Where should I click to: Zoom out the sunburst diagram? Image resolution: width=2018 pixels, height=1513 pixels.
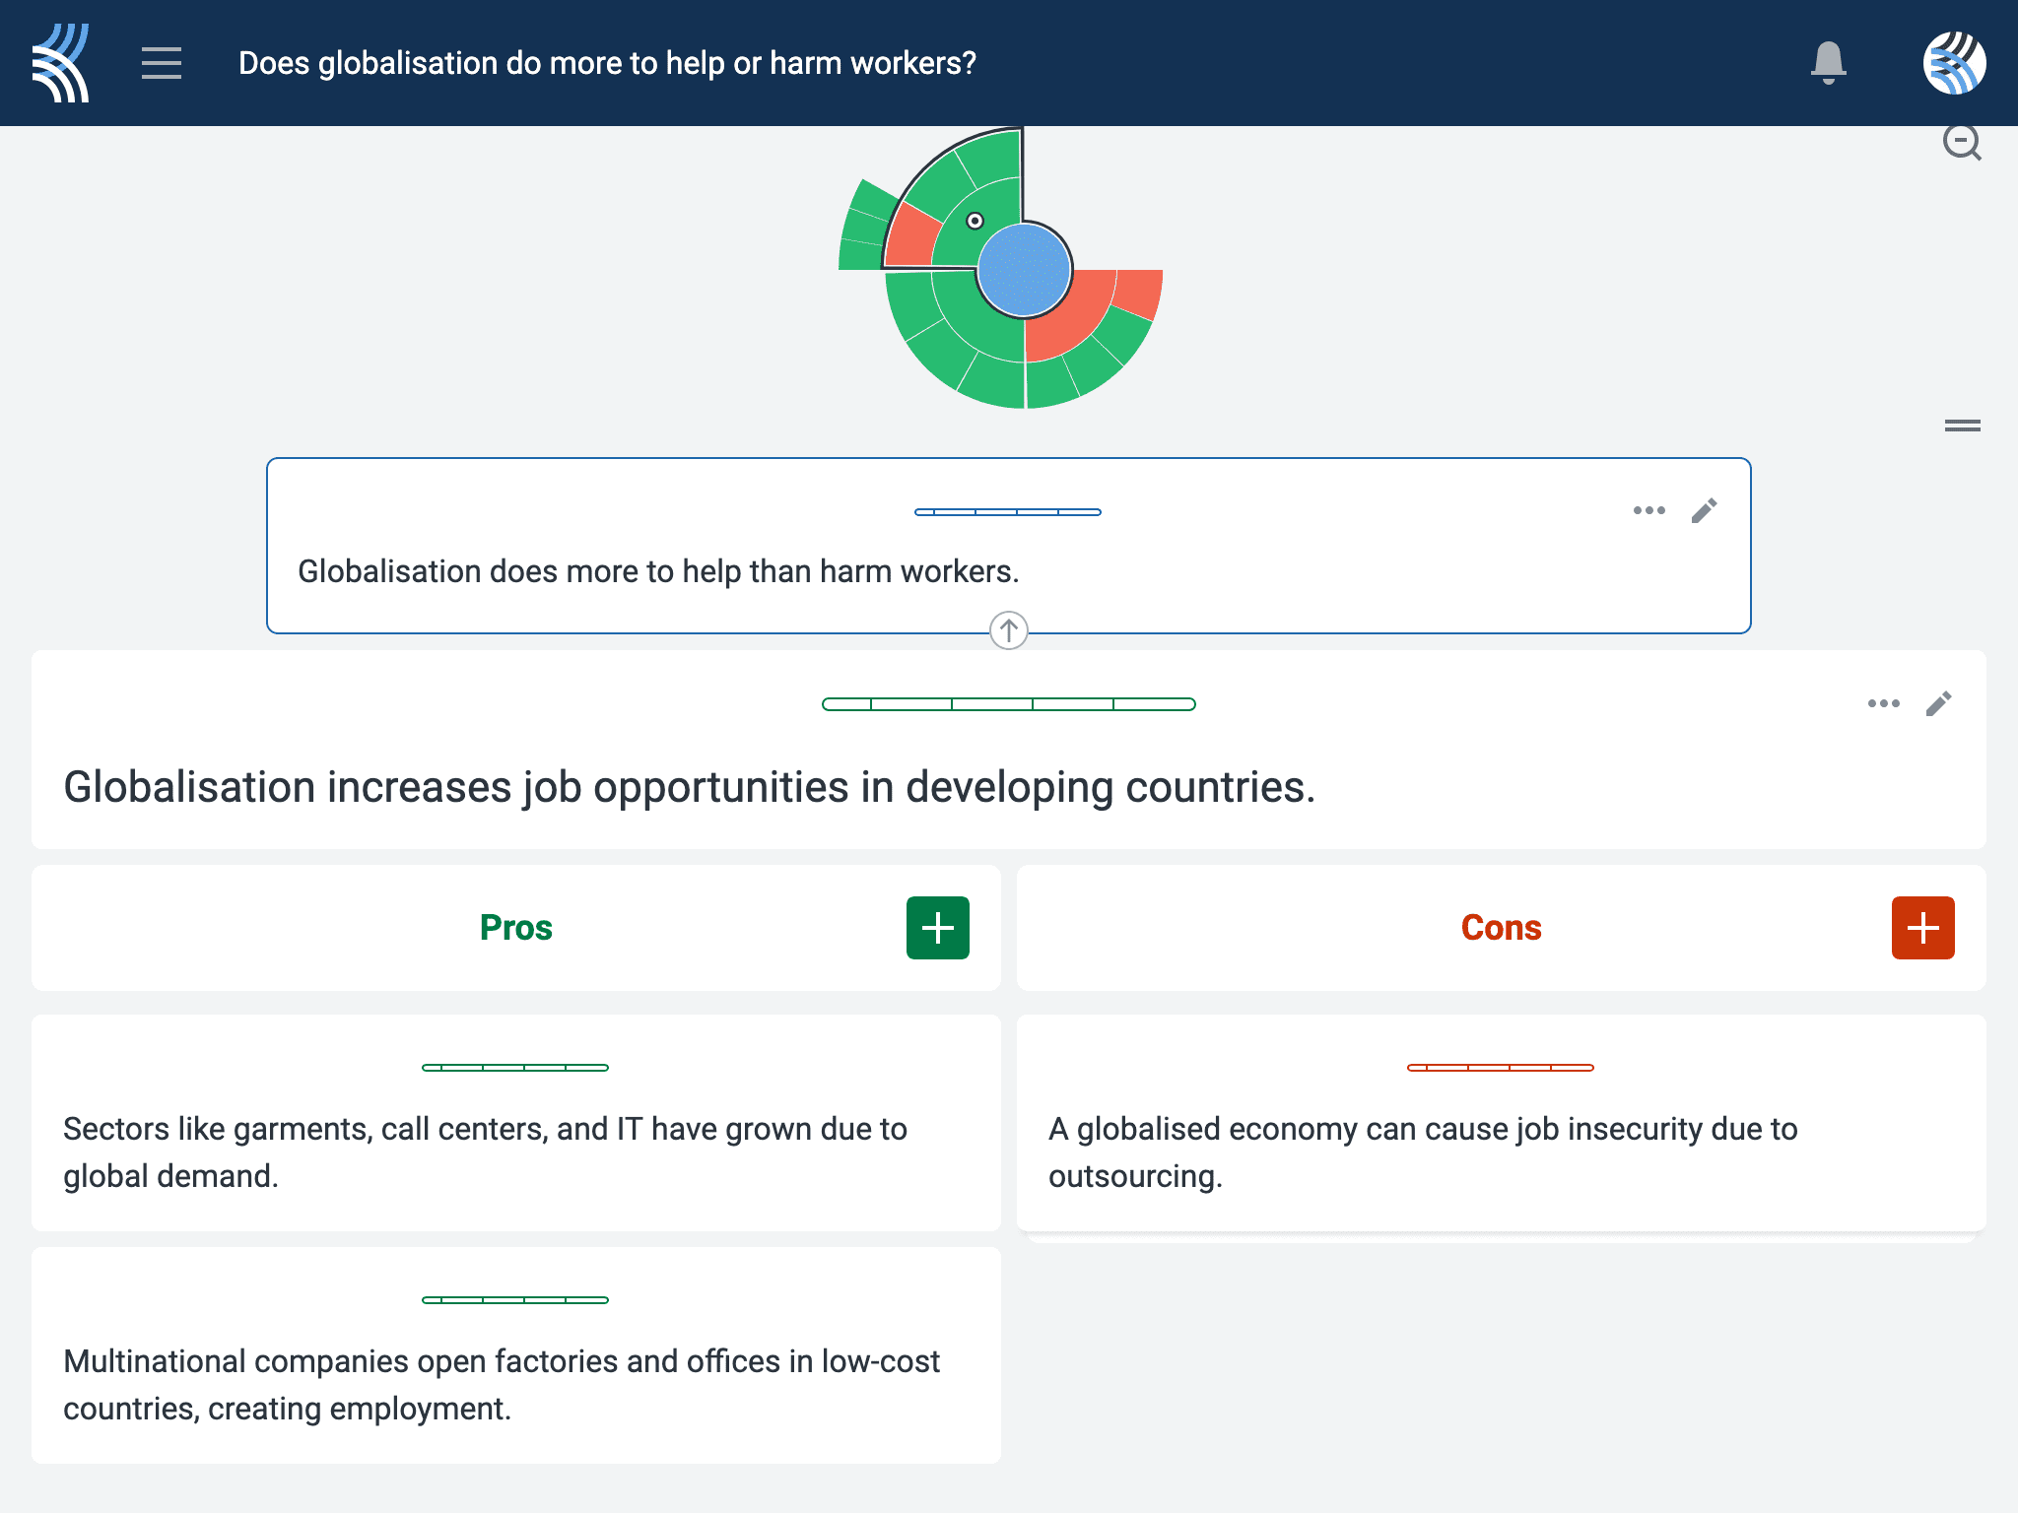(x=1962, y=143)
